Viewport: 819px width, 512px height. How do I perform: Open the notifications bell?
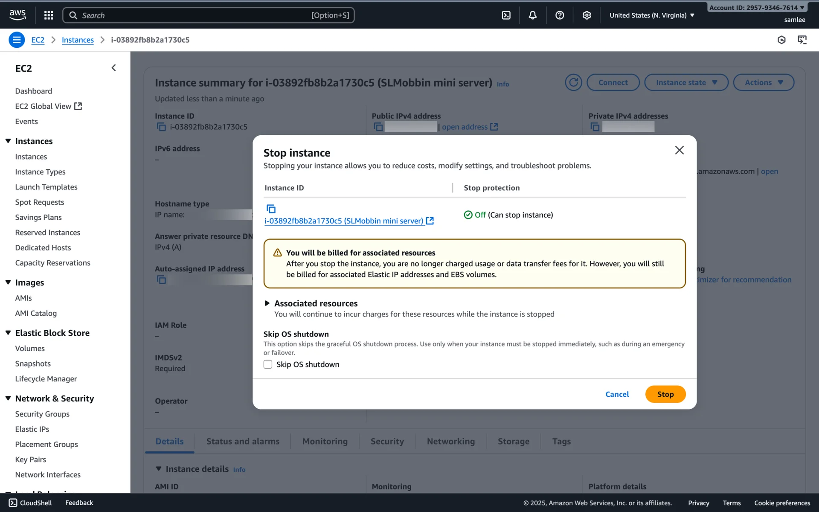pos(532,15)
